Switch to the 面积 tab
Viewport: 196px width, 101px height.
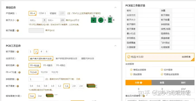[x=183, y=83]
